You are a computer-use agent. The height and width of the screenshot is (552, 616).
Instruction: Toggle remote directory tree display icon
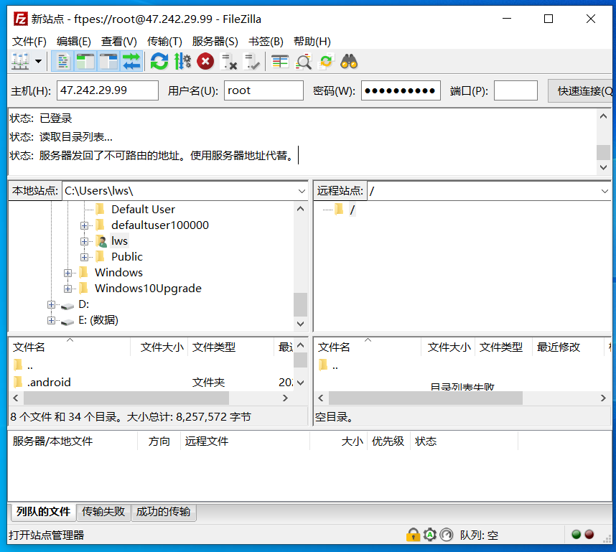coord(108,61)
